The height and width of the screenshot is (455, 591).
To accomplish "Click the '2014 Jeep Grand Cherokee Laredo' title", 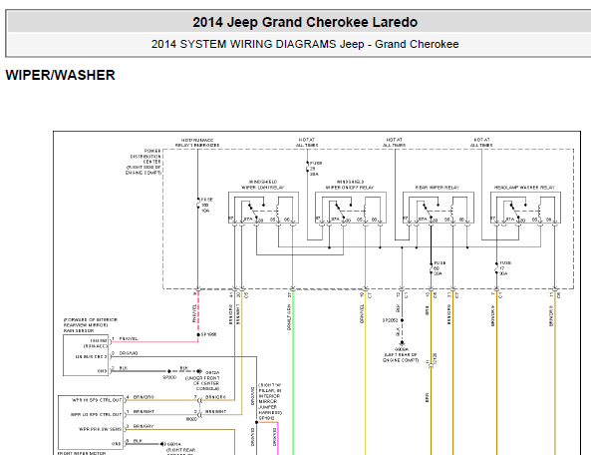I will tap(305, 22).
